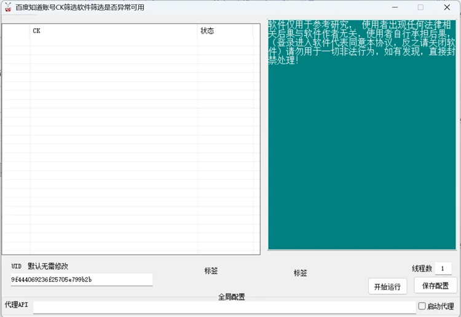Click the application icon in title bar
Image resolution: width=461 pixels, height=317 pixels.
click(x=8, y=7)
